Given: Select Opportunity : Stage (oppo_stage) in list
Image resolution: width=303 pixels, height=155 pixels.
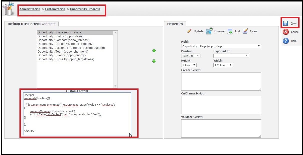Looking at the screenshot, I should coord(75,32).
